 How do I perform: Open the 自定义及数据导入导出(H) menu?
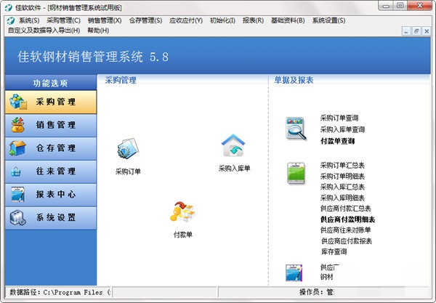click(44, 31)
